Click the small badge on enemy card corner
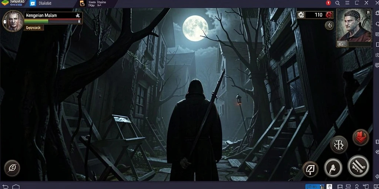379x189 pixels. point(368,12)
